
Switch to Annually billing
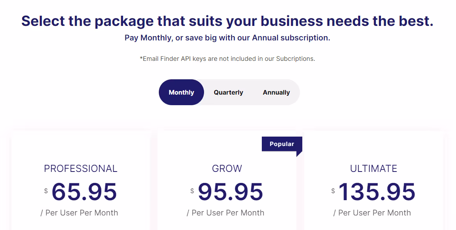coord(276,92)
